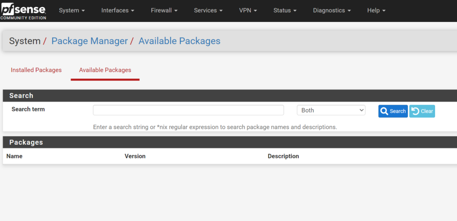Select the Available Packages tab
The image size is (457, 221).
click(105, 70)
